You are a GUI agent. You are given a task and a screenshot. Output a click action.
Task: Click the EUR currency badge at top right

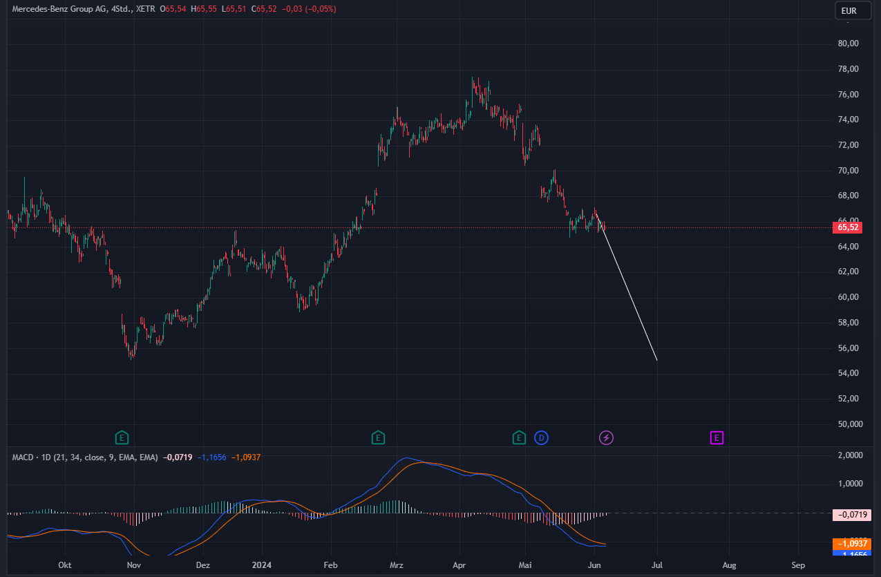[853, 10]
